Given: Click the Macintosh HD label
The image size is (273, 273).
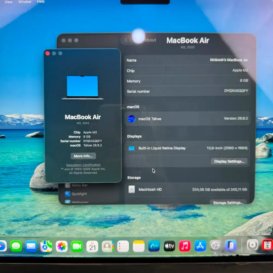Looking at the screenshot, I should [x=150, y=189].
